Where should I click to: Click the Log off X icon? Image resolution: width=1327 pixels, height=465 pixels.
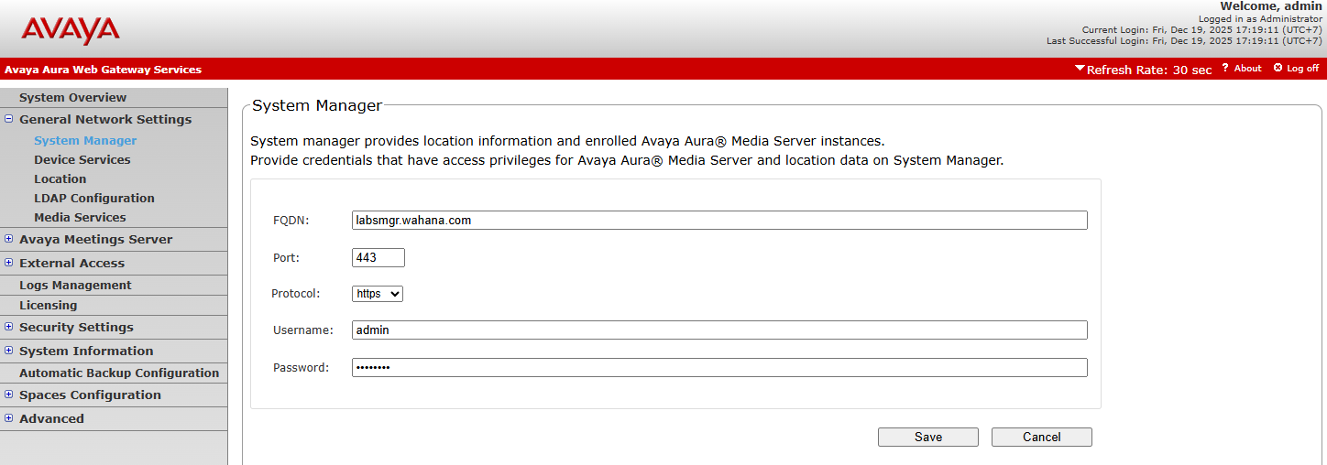click(1278, 69)
